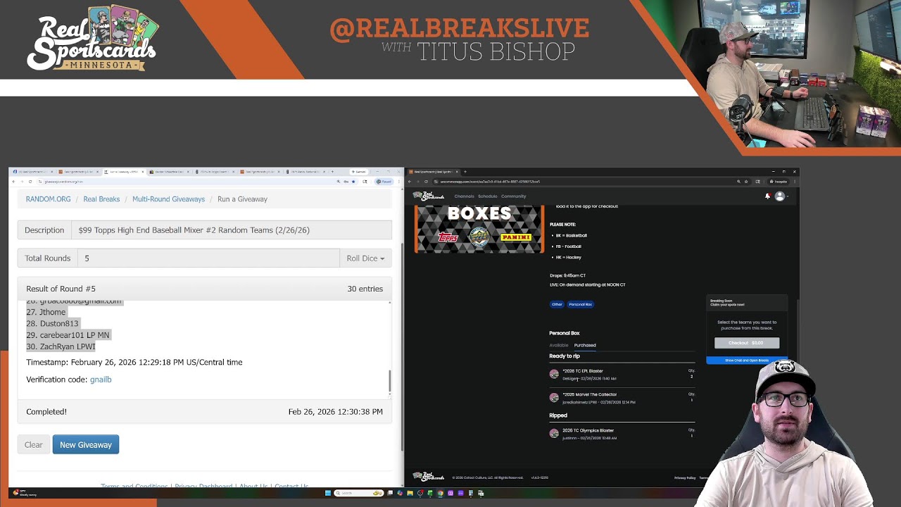901x507 pixels.
Task: Open Real Breaks breadcrumb link
Action: [101, 199]
